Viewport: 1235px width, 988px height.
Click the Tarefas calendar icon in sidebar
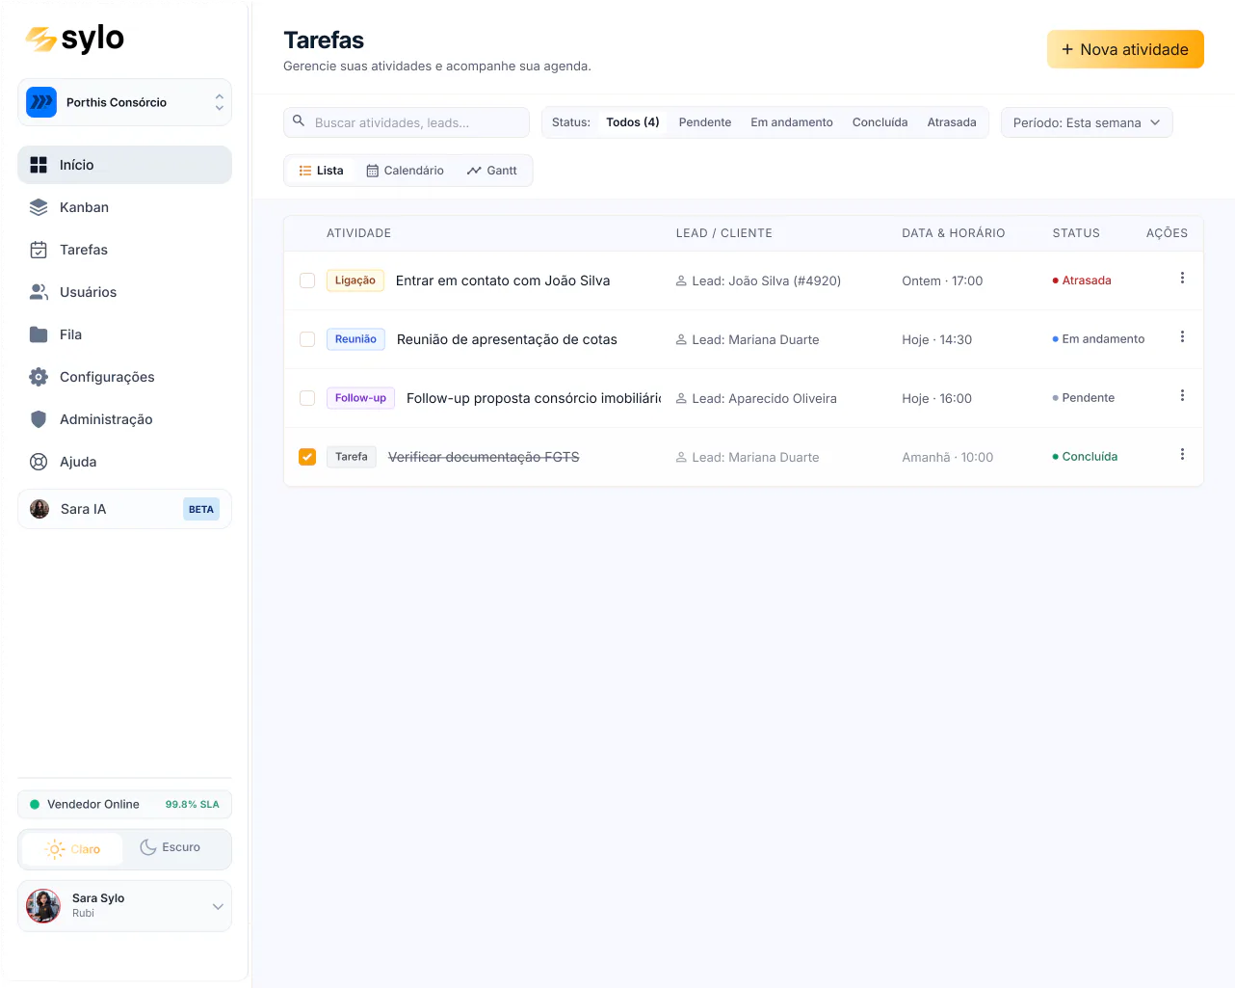point(39,250)
